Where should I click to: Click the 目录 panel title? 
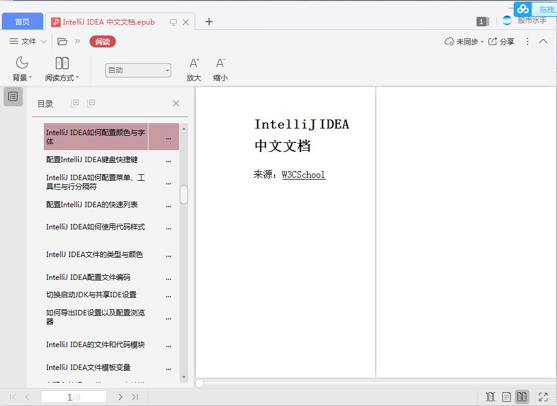pyautogui.click(x=45, y=104)
